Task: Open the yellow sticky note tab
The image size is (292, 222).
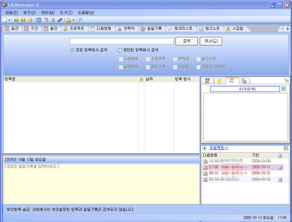Action: pos(219,81)
